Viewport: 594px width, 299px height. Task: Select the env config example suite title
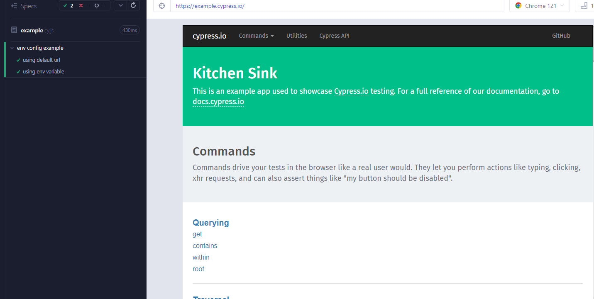coord(40,48)
